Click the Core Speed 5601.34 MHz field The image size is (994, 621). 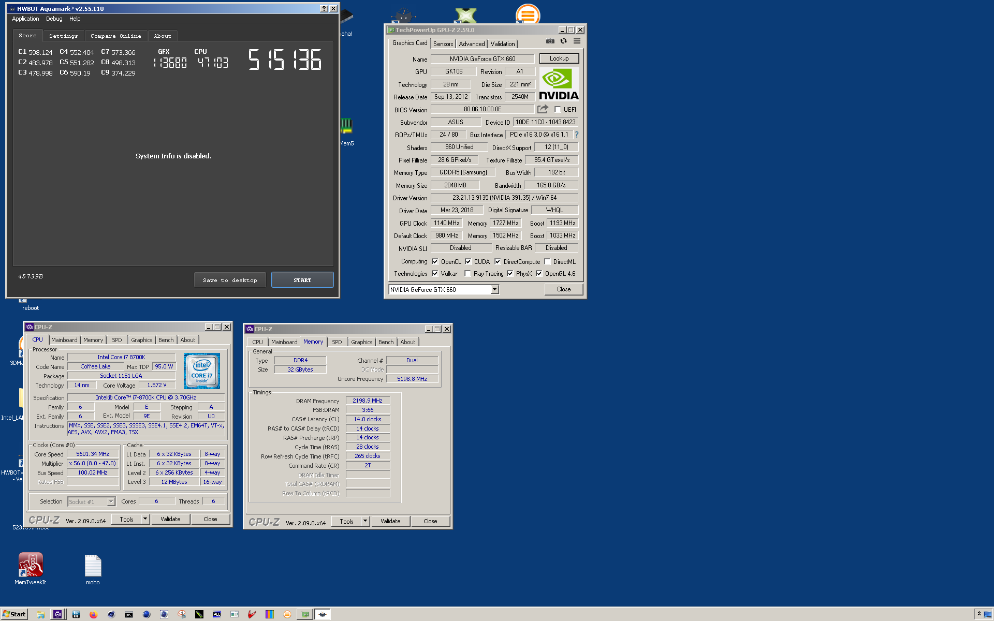[x=93, y=454]
